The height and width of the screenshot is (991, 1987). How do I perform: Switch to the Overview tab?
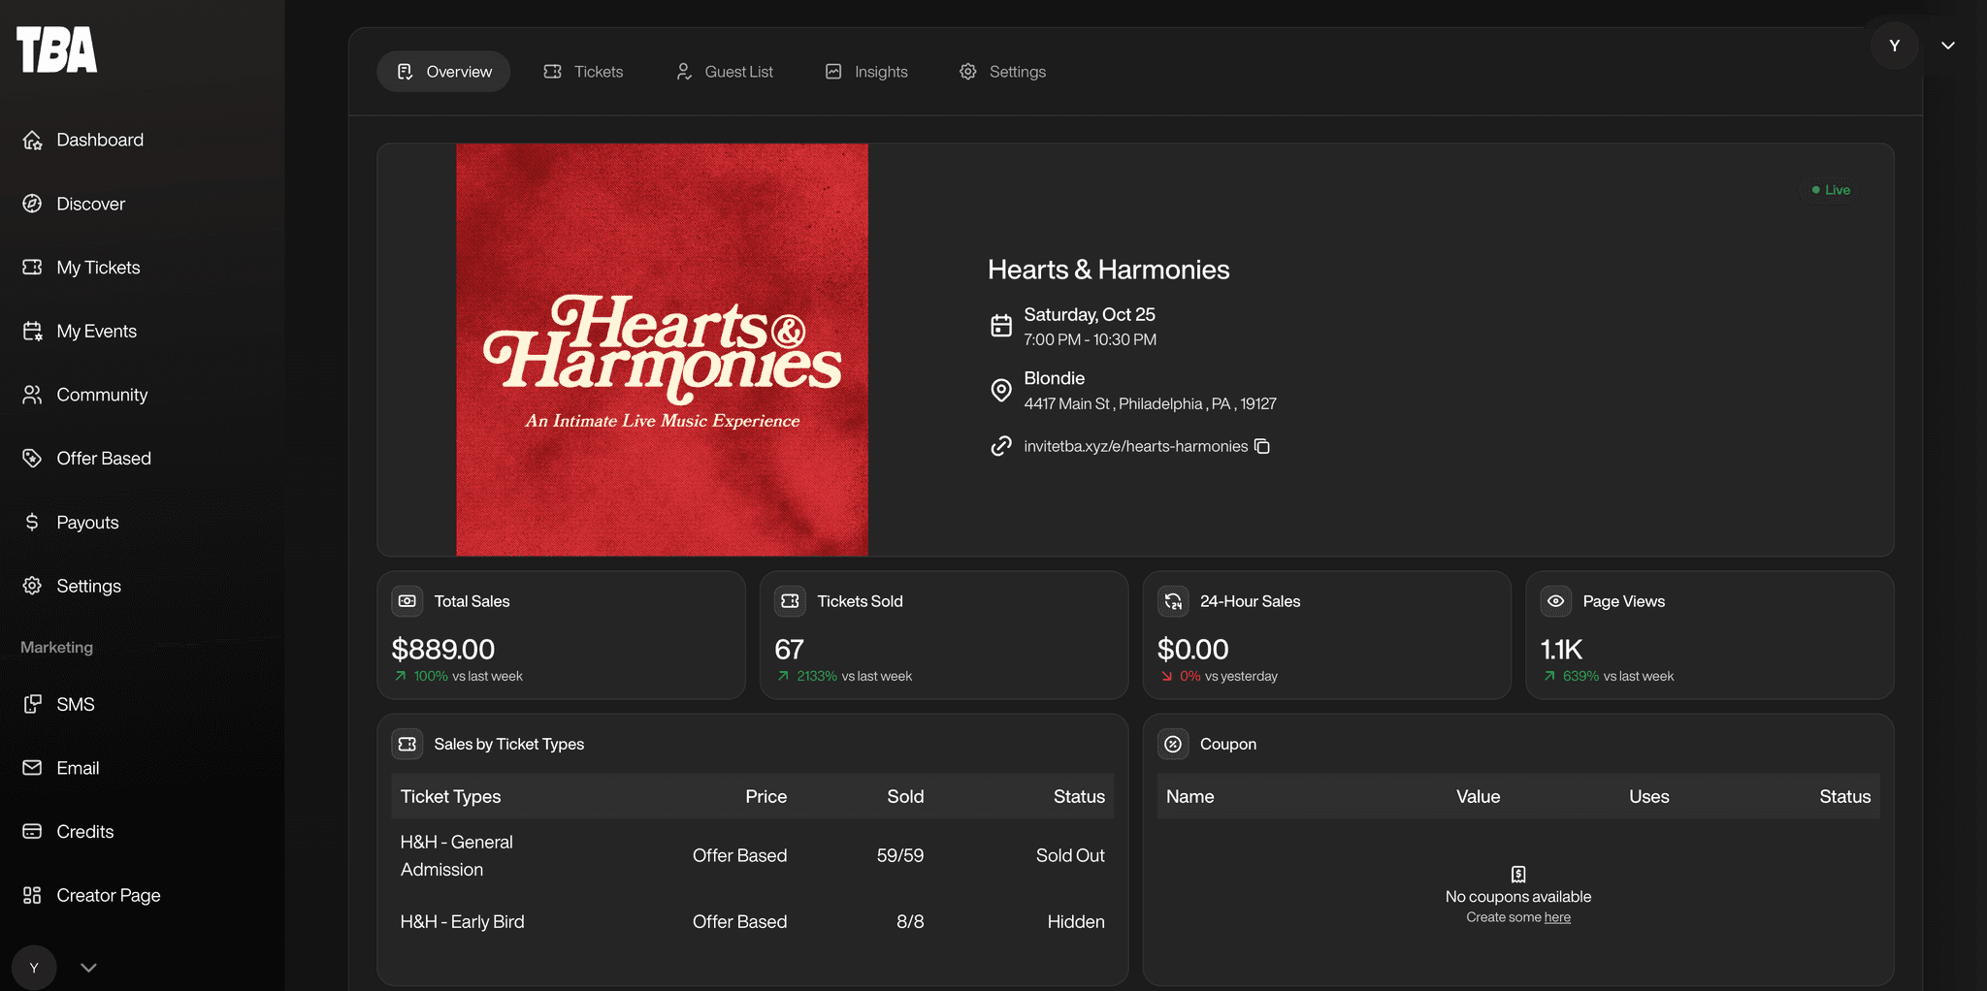coord(443,72)
